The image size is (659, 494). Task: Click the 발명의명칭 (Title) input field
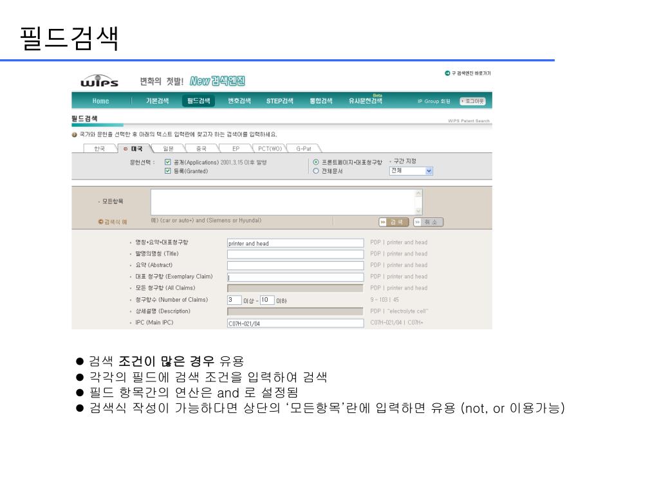click(295, 254)
